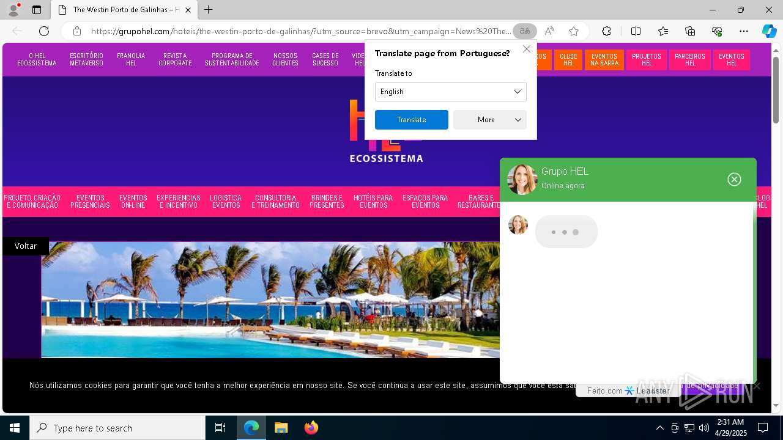Open Parceiros HEL link
Viewport: 783px width, 440px height.
690,60
